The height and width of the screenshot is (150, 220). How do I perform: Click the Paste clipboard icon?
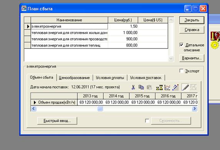click(150, 87)
